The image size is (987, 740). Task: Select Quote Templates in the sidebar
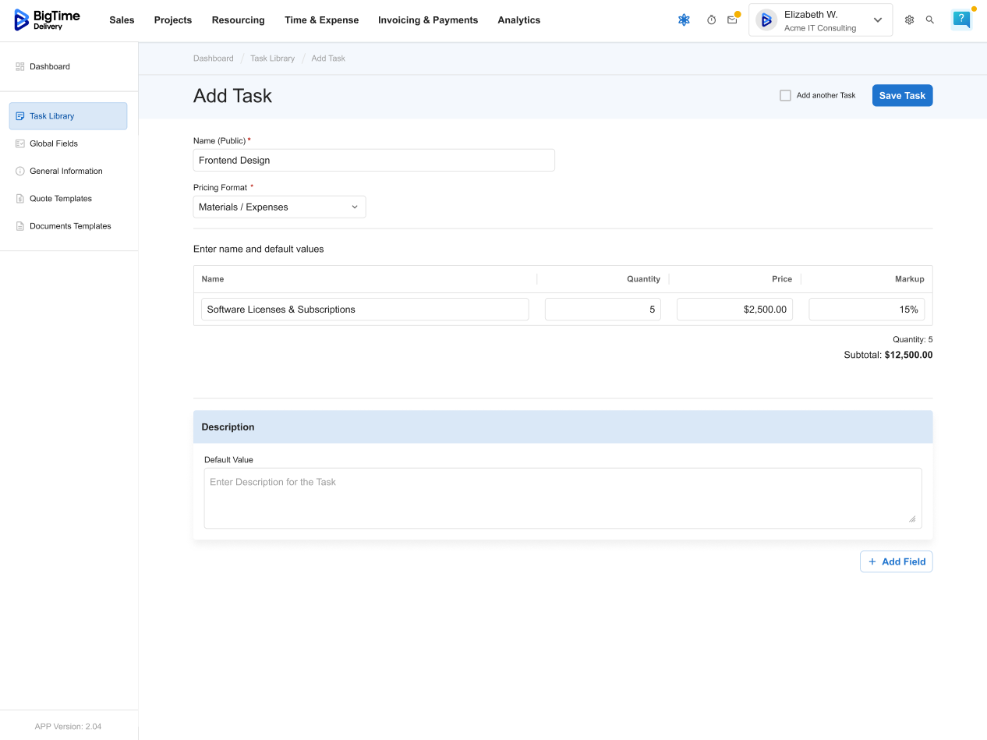pyautogui.click(x=61, y=199)
